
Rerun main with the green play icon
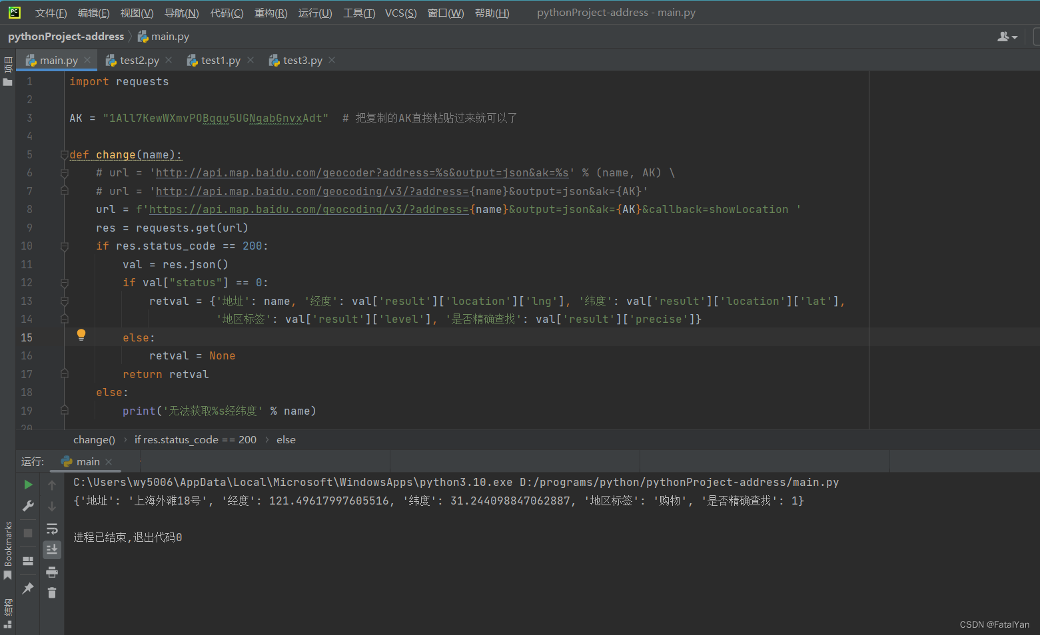coord(28,485)
